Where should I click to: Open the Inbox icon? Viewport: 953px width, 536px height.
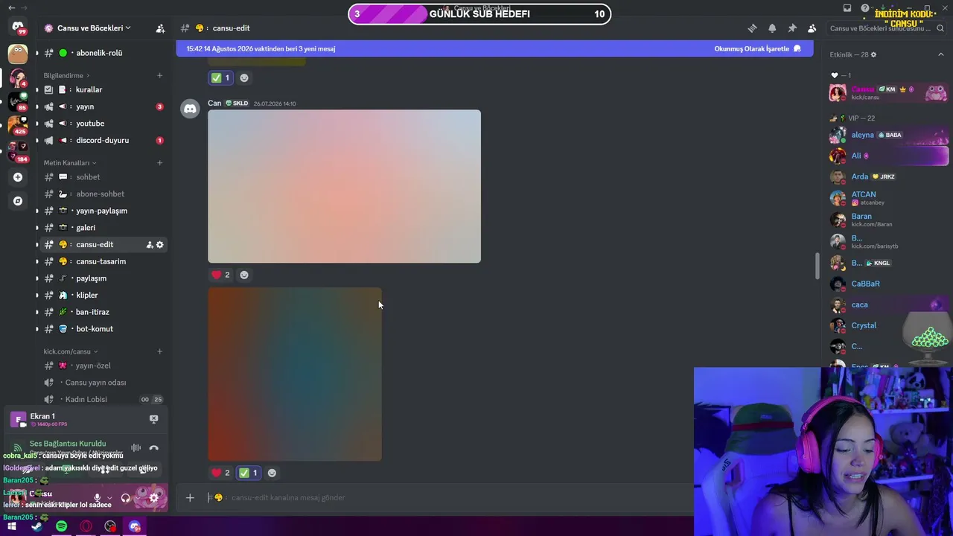[x=847, y=8]
